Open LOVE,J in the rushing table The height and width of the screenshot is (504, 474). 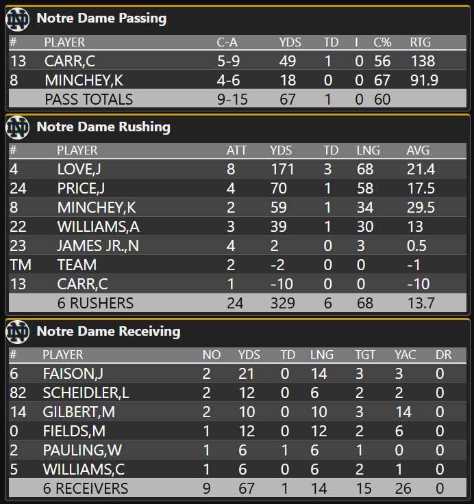(80, 170)
